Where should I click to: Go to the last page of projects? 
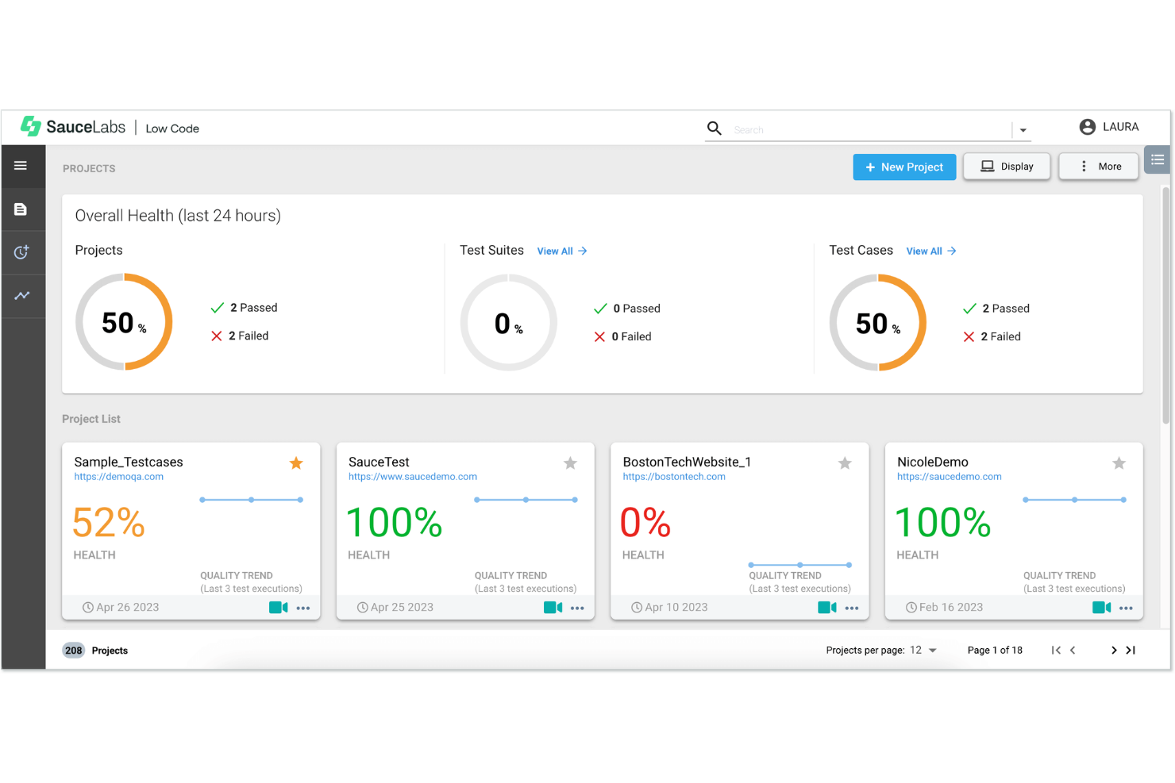(1131, 650)
